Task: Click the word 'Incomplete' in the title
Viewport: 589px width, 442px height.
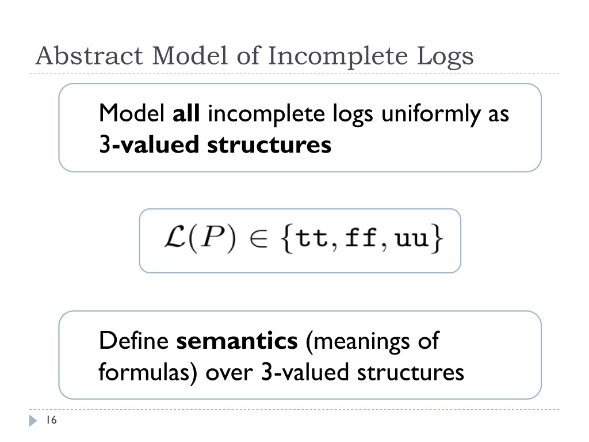Action: 338,57
